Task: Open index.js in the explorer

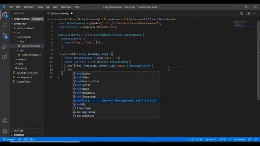Action: (x=27, y=68)
